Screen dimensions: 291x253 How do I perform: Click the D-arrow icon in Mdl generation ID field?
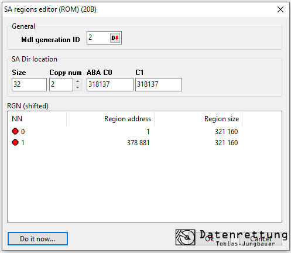tap(115, 37)
